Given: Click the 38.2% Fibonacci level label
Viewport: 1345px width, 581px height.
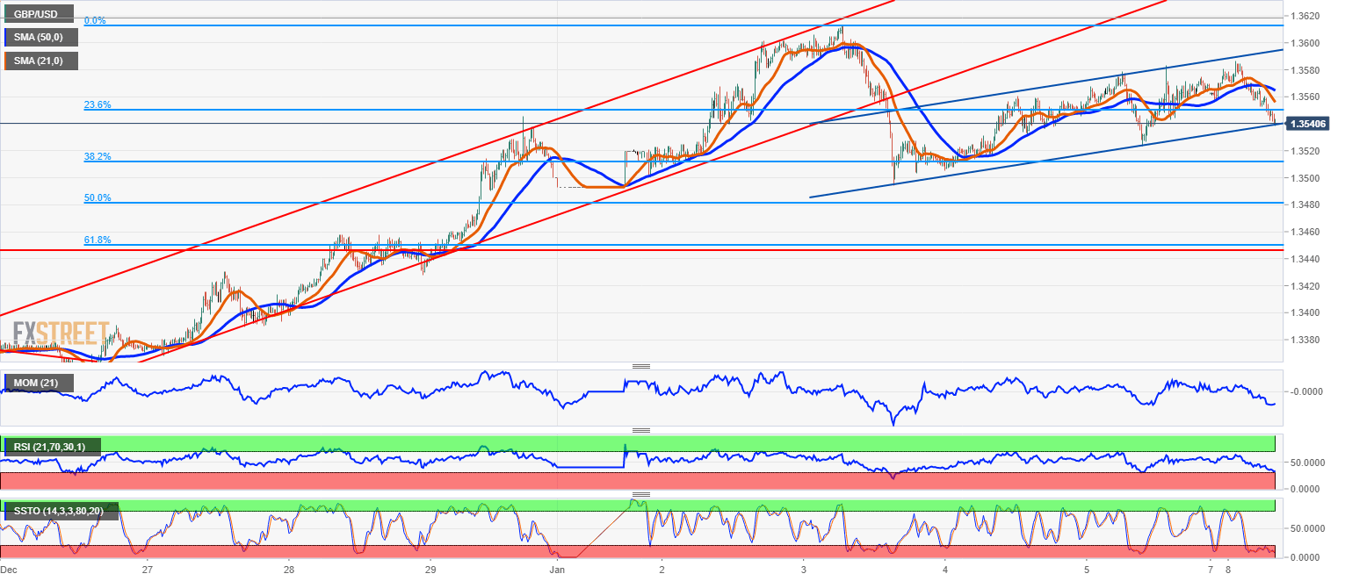Looking at the screenshot, I should (x=98, y=156).
